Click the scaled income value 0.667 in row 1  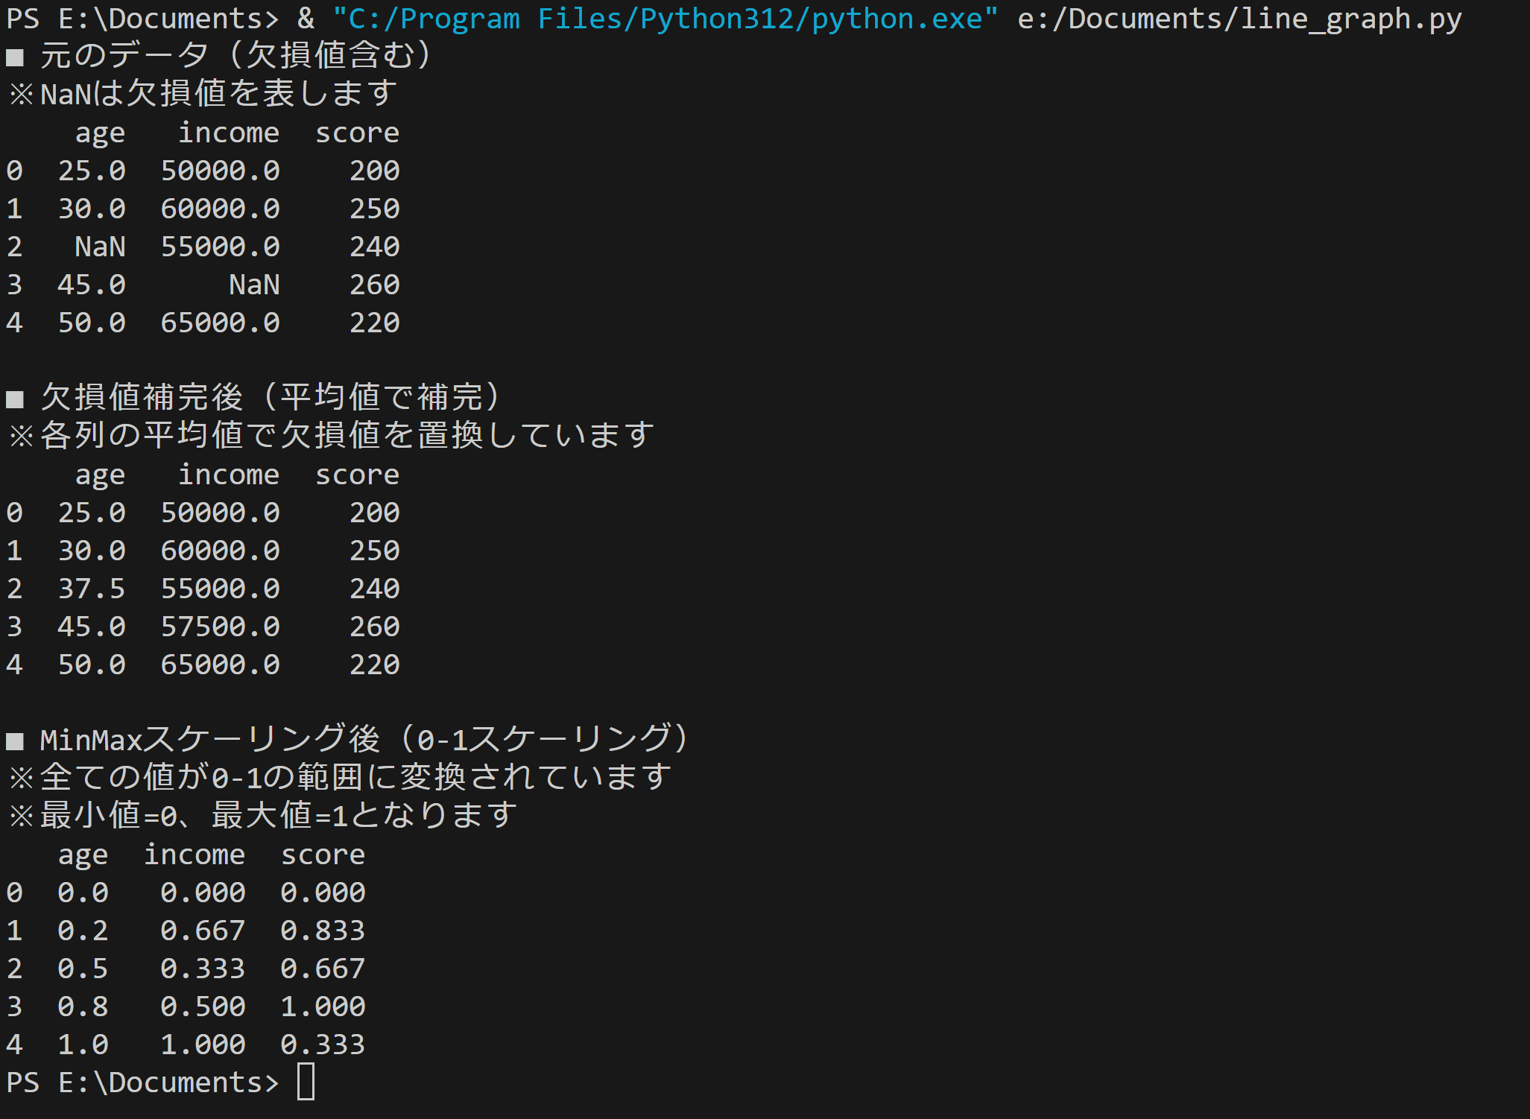[x=203, y=931]
